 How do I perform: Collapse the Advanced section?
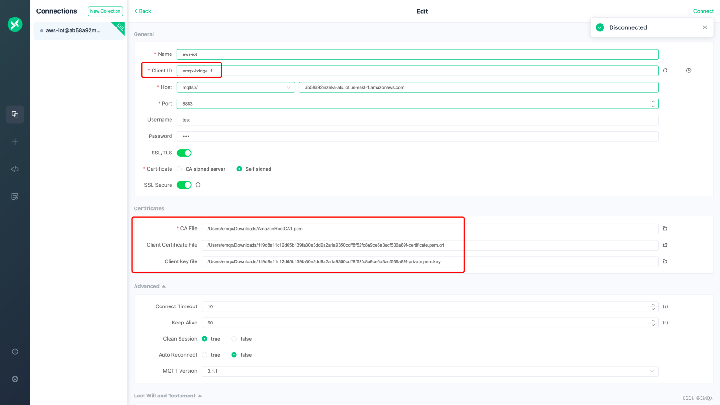pos(150,286)
